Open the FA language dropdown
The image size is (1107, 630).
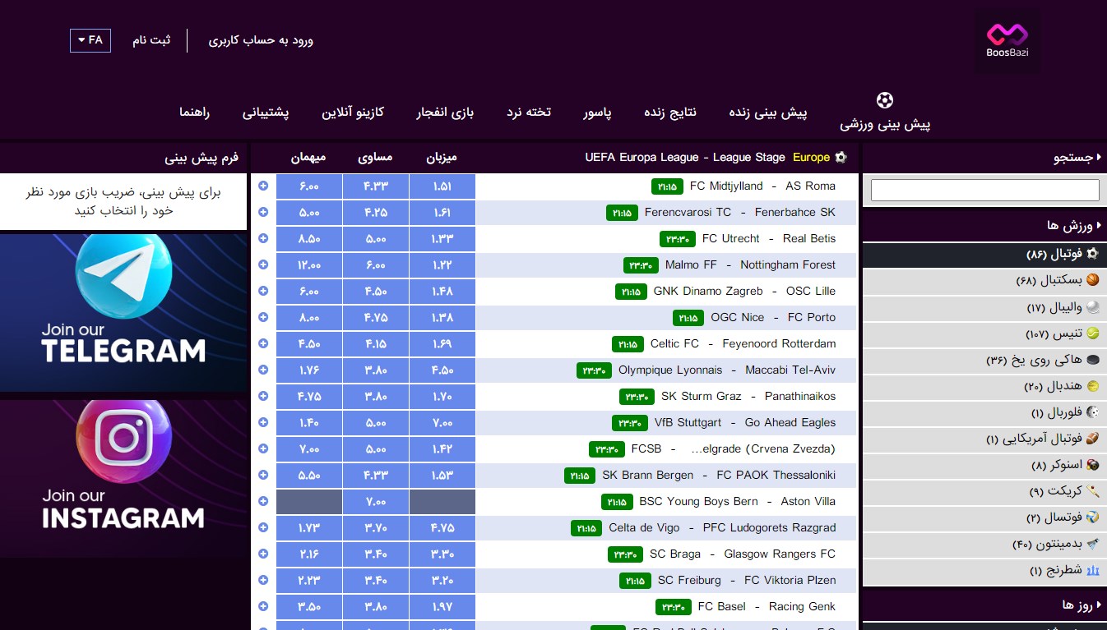[x=90, y=40]
